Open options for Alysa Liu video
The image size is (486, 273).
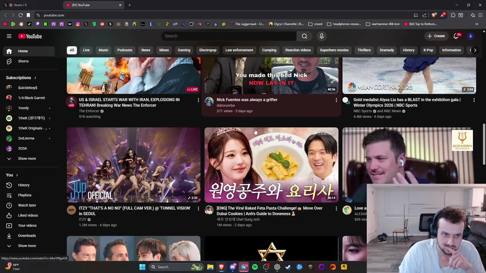[x=474, y=100]
